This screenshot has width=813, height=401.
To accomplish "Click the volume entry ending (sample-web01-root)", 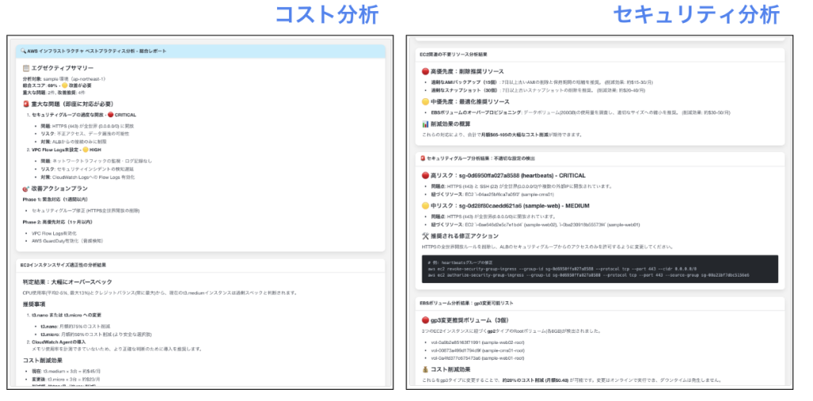I will pos(477,357).
